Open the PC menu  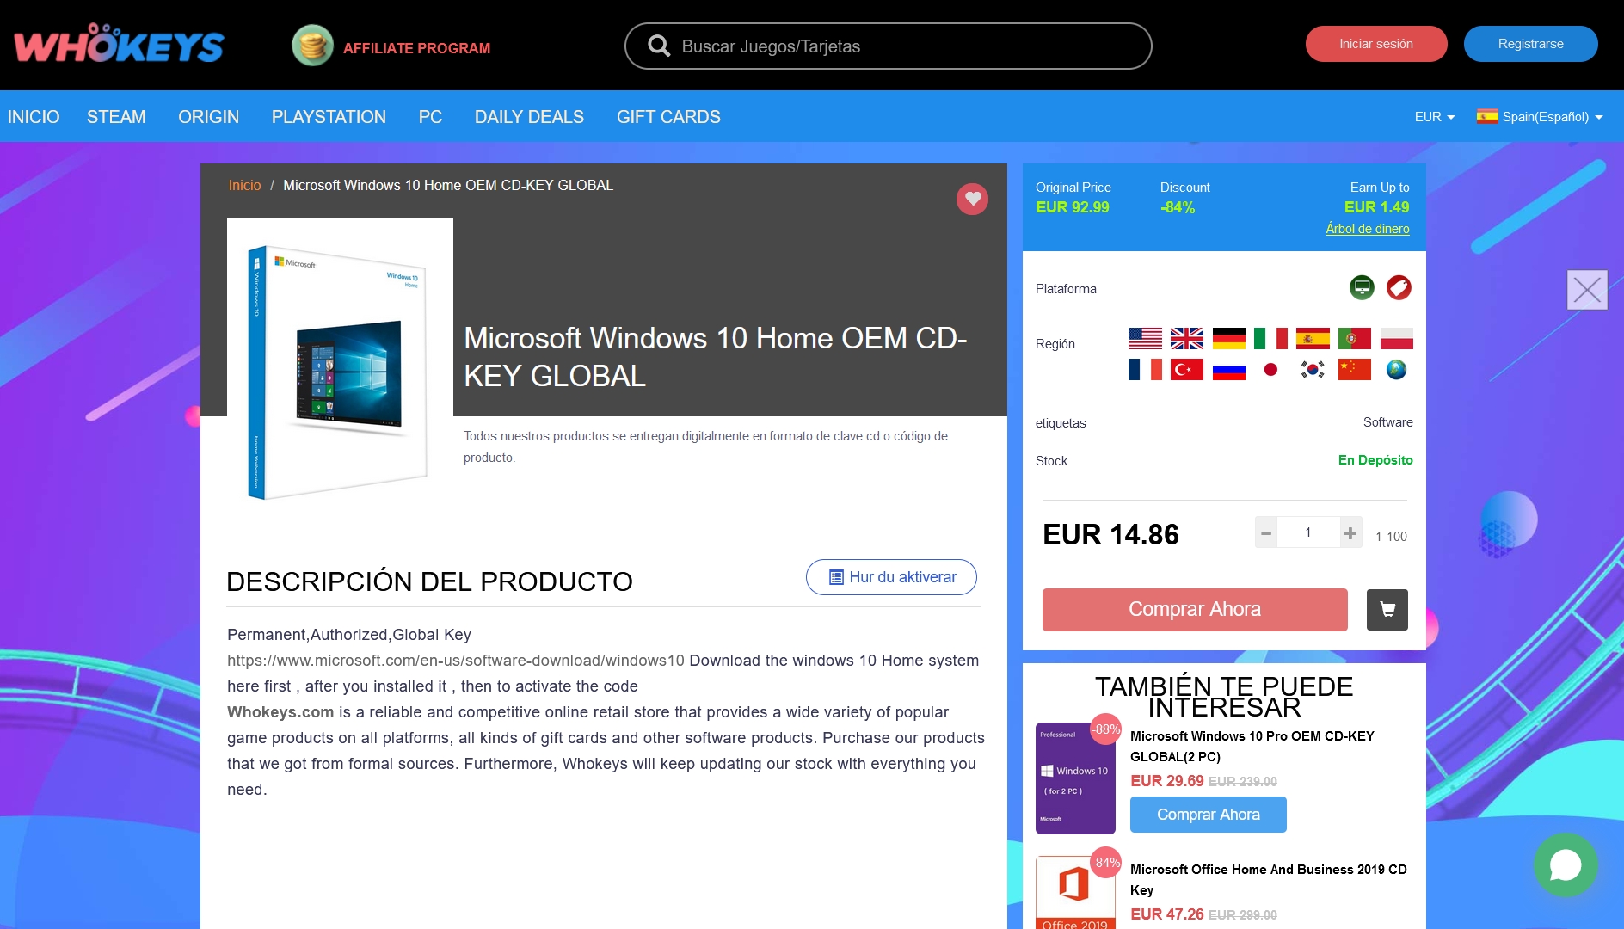[430, 117]
